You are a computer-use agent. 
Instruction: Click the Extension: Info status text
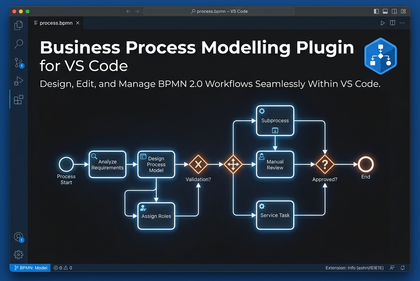[x=354, y=268]
